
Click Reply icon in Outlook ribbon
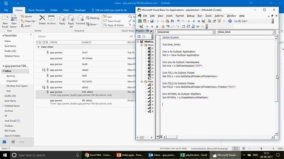[x=62, y=20]
